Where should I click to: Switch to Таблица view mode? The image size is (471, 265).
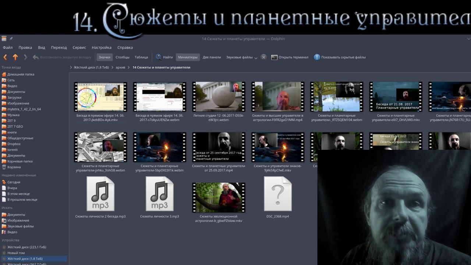tap(141, 57)
